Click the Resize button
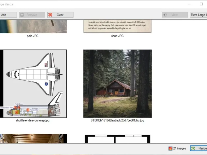Image resolution: width=207 pixels, height=155 pixels. coord(198,148)
